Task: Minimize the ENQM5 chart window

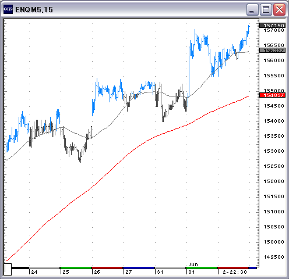Action: click(x=252, y=9)
